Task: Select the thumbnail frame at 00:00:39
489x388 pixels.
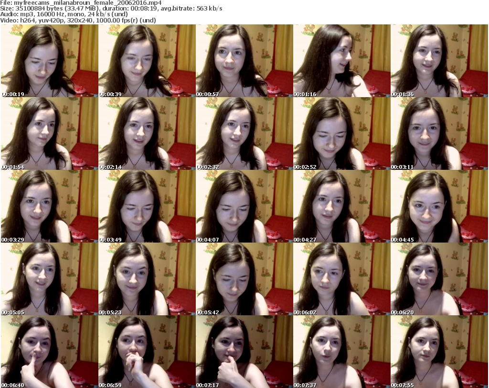Action: tap(147, 61)
